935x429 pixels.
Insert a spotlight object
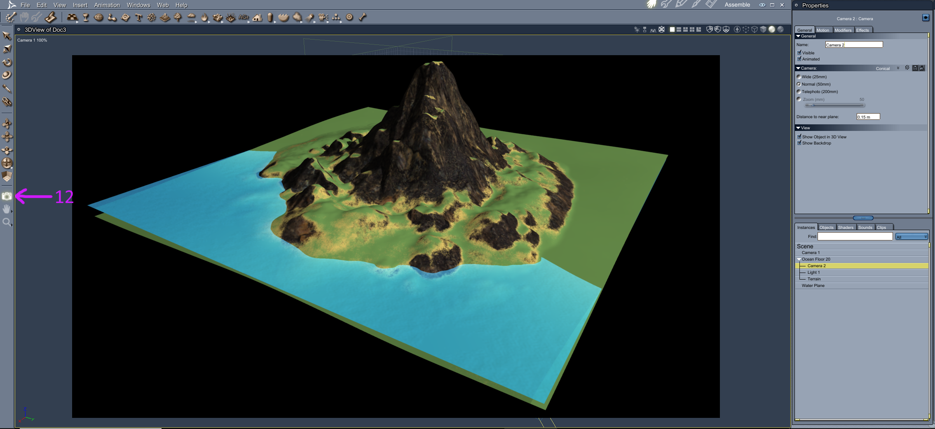tap(310, 17)
